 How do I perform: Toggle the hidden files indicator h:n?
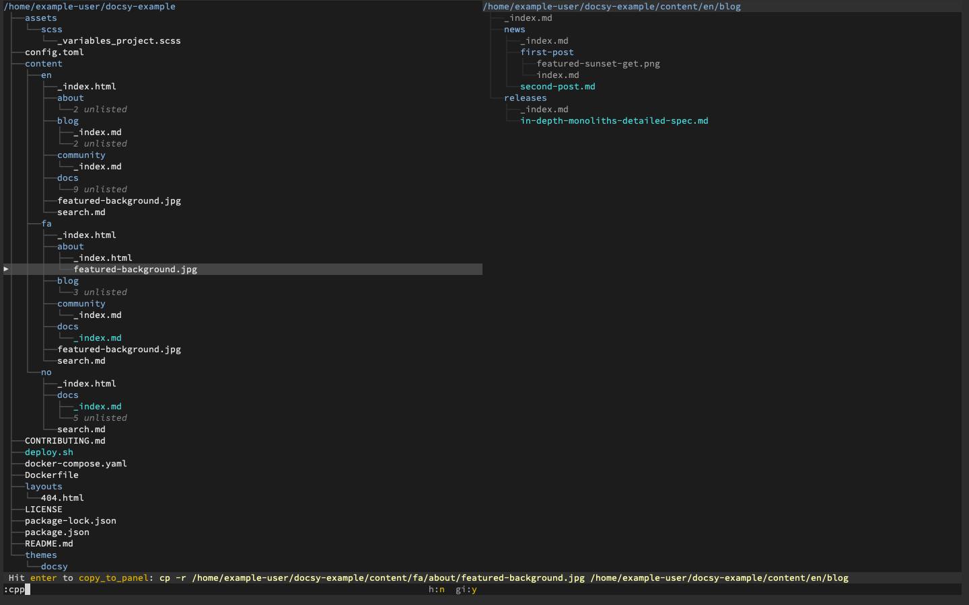(x=436, y=590)
